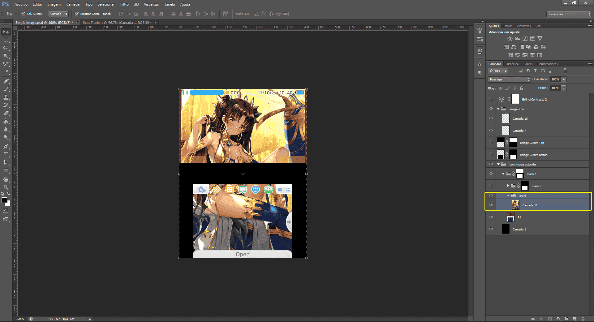Open the Essenciais workspace dropdown
Screen dimensions: 594x322
pyautogui.click(x=569, y=14)
